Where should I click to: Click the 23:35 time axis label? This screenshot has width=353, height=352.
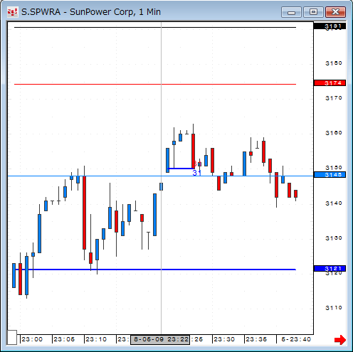256,339
